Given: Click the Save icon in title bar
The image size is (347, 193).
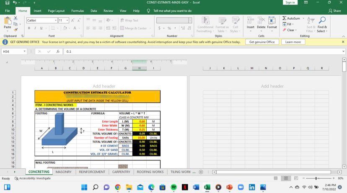Looking at the screenshot, I should click(x=7, y=3).
